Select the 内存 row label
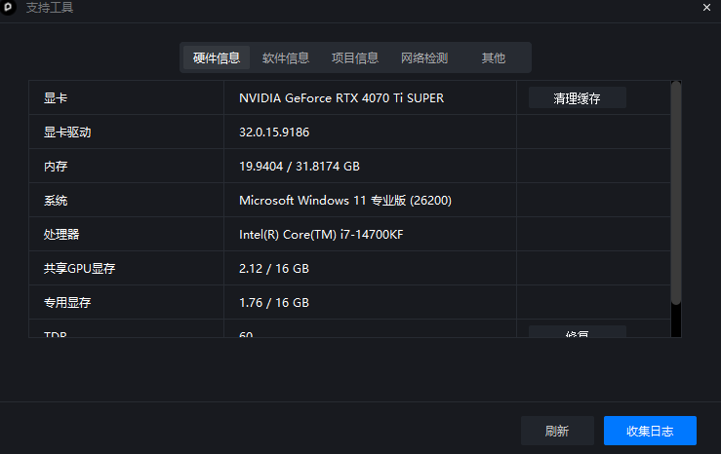721x454 pixels. [x=56, y=167]
